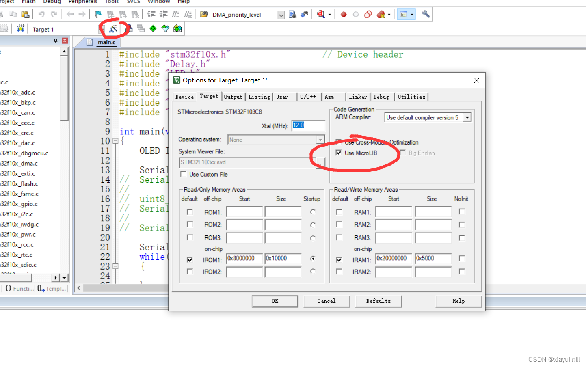
Task: Toggle the IROM1 default checkbox
Action: pyautogui.click(x=190, y=259)
